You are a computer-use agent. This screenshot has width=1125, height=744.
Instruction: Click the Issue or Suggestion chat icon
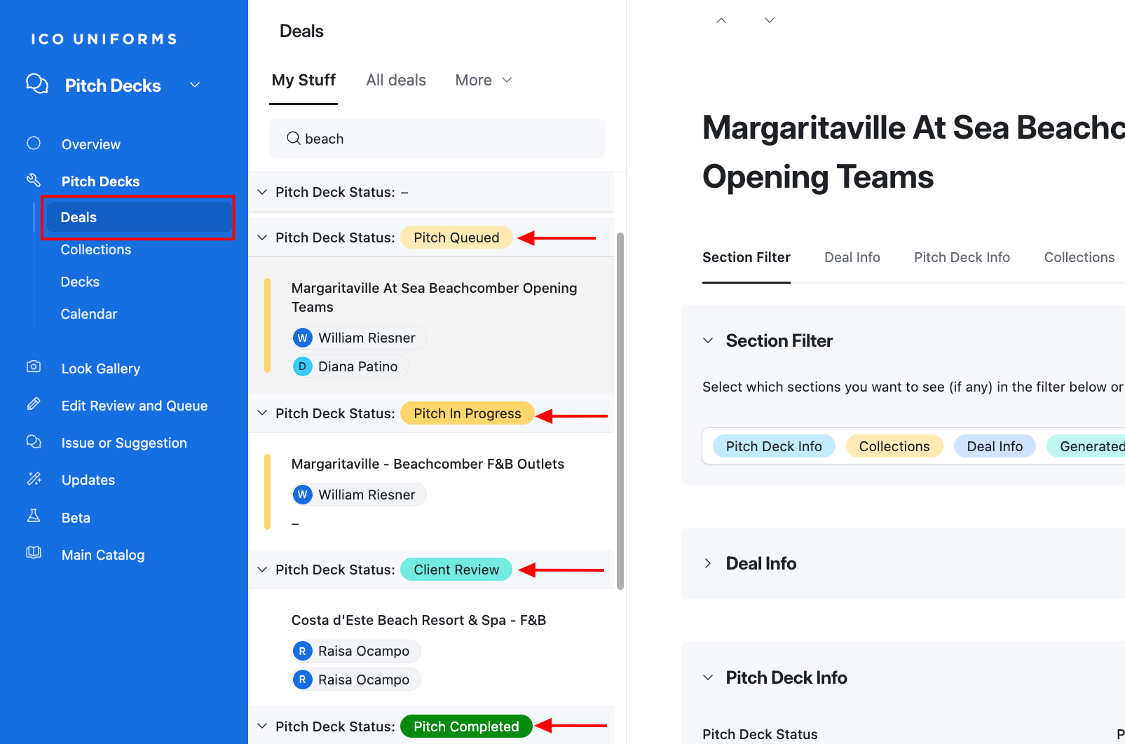click(34, 441)
